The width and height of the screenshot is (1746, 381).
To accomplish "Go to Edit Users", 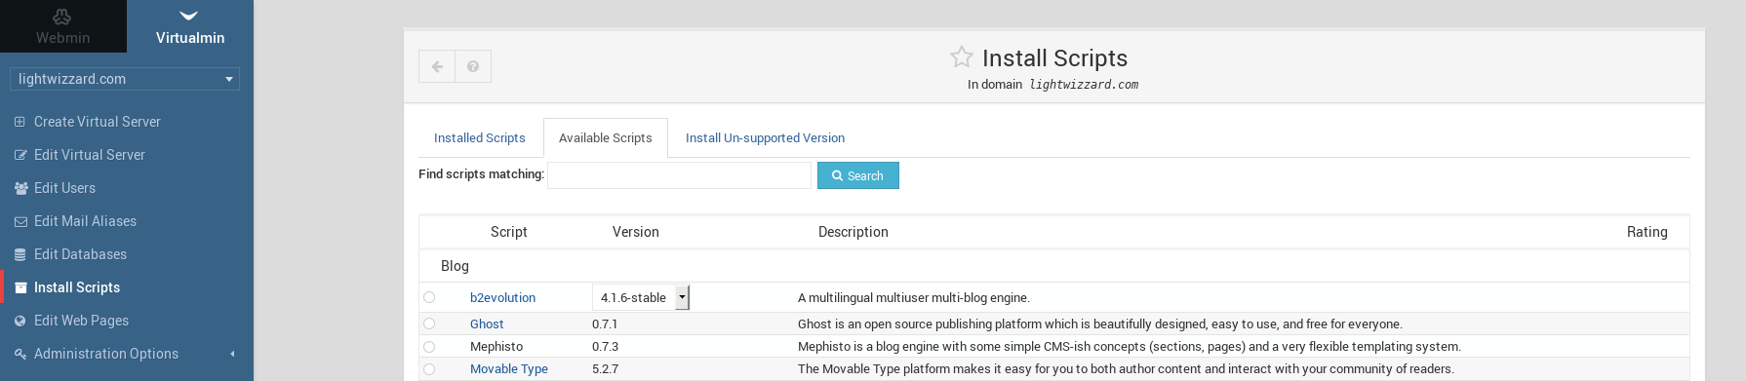I will 64,188.
